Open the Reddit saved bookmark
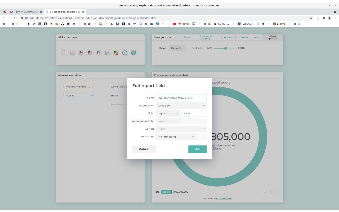339x212 pixels. click(184, 24)
